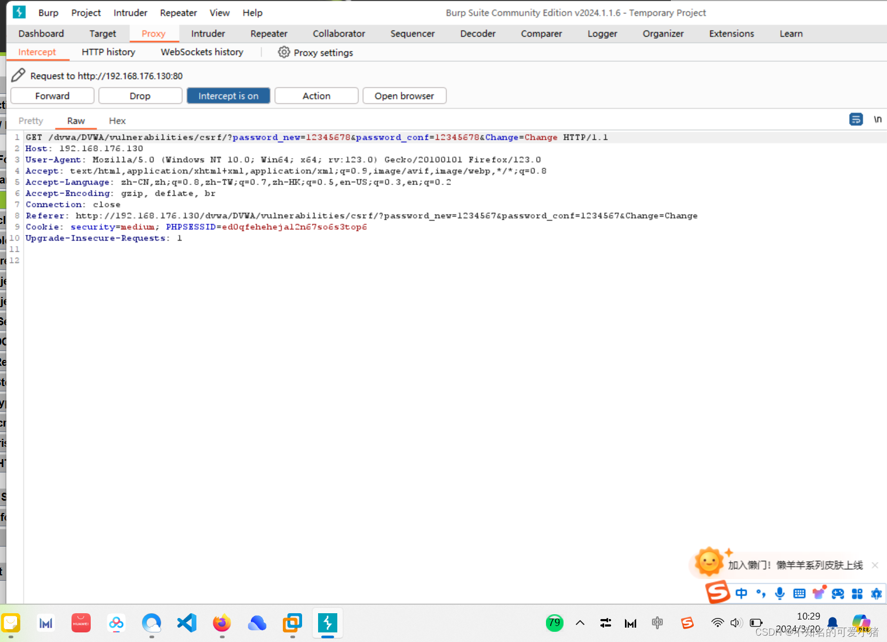Toggle Sogou punctuation mode icon
The image size is (887, 642).
[x=761, y=593]
